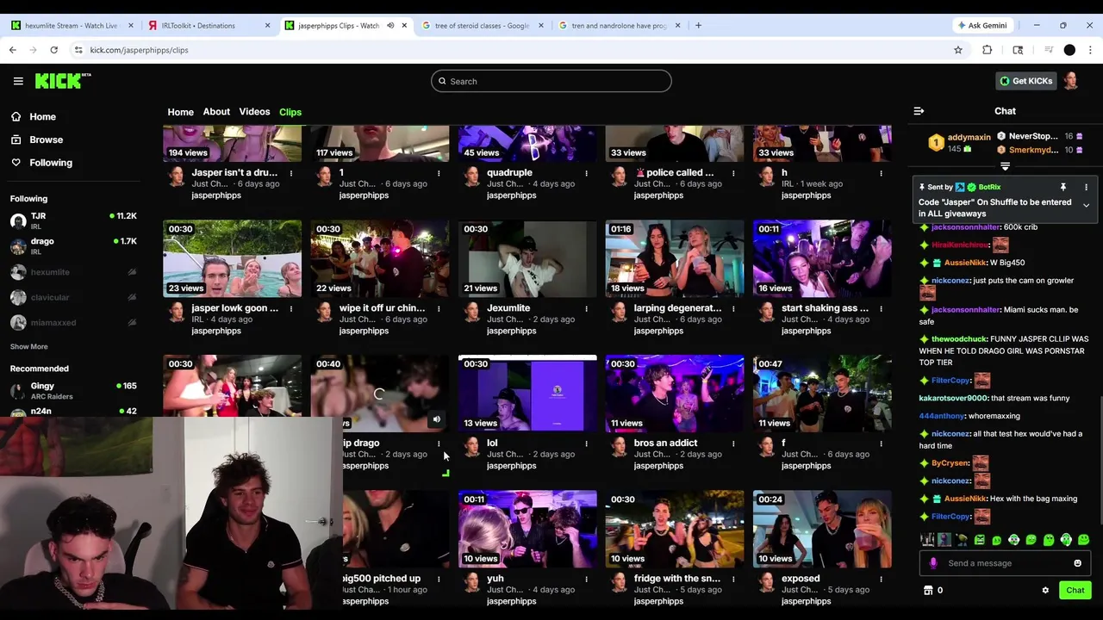Play the 'fridge with the sn...' clip thumbnail
This screenshot has width=1103, height=620.
pyautogui.click(x=675, y=529)
